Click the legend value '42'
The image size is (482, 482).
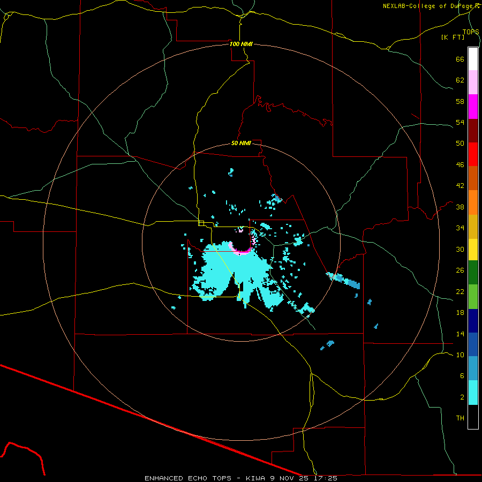[460, 186]
